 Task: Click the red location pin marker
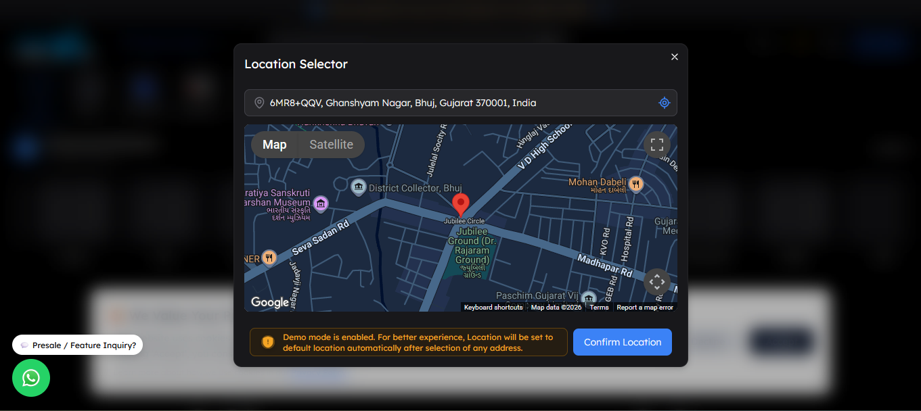pos(461,203)
